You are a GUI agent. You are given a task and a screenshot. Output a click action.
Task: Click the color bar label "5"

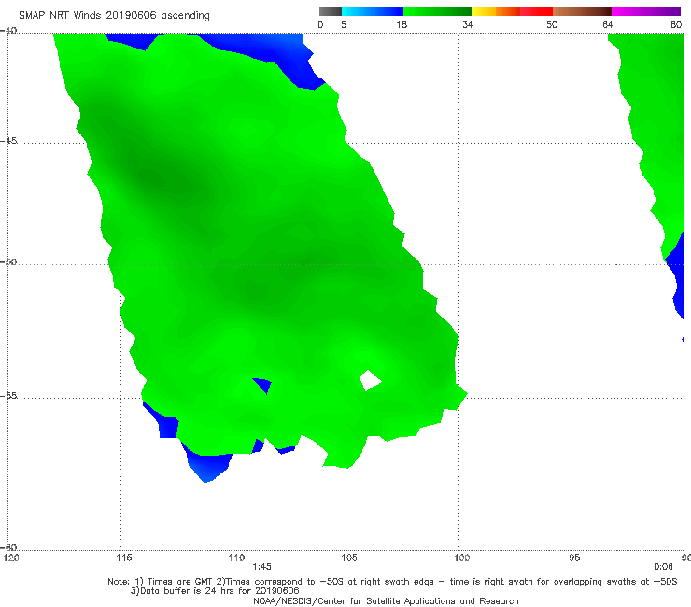pyautogui.click(x=344, y=24)
